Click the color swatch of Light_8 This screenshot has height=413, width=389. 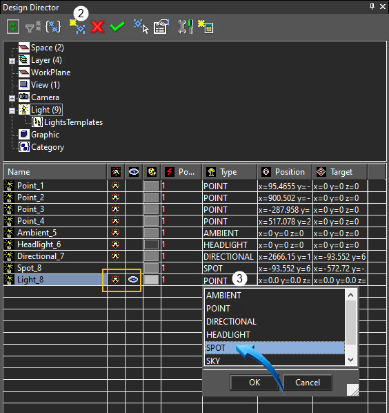click(x=152, y=280)
